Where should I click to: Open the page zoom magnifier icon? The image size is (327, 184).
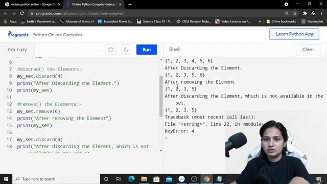[x=287, y=13]
